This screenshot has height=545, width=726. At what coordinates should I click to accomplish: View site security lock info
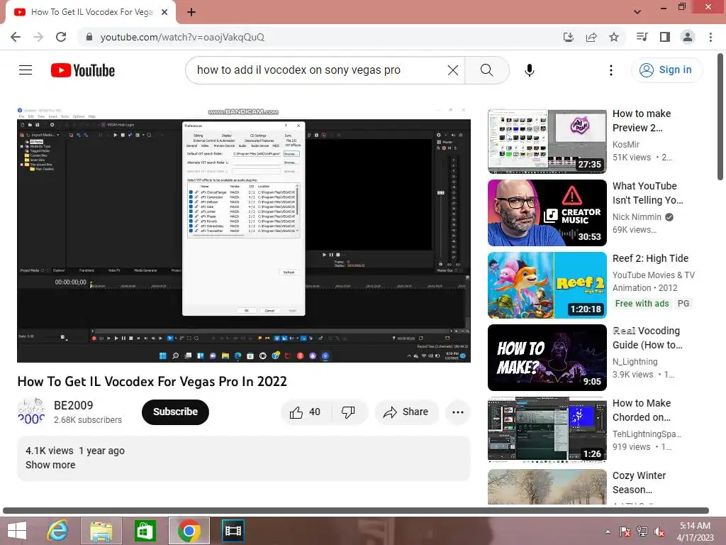pos(89,37)
